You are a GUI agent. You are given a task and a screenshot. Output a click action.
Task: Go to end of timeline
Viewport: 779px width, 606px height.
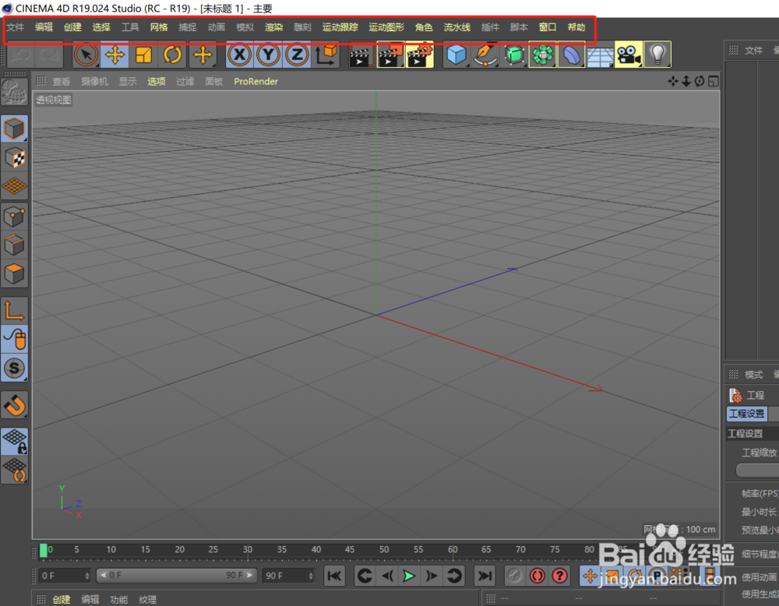point(485,576)
